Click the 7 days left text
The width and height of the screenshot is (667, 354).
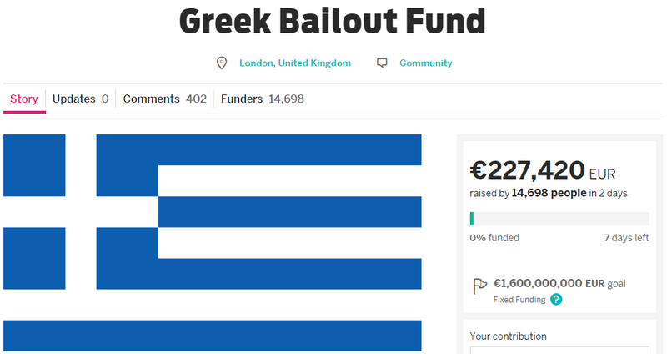625,238
